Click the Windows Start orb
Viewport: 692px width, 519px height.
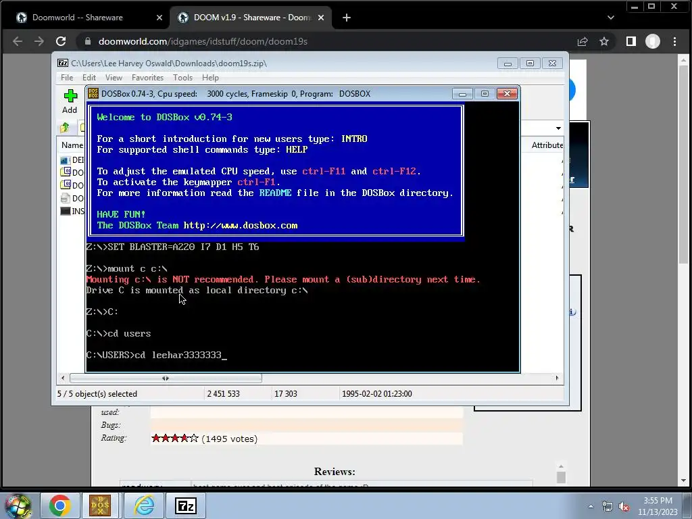18,507
